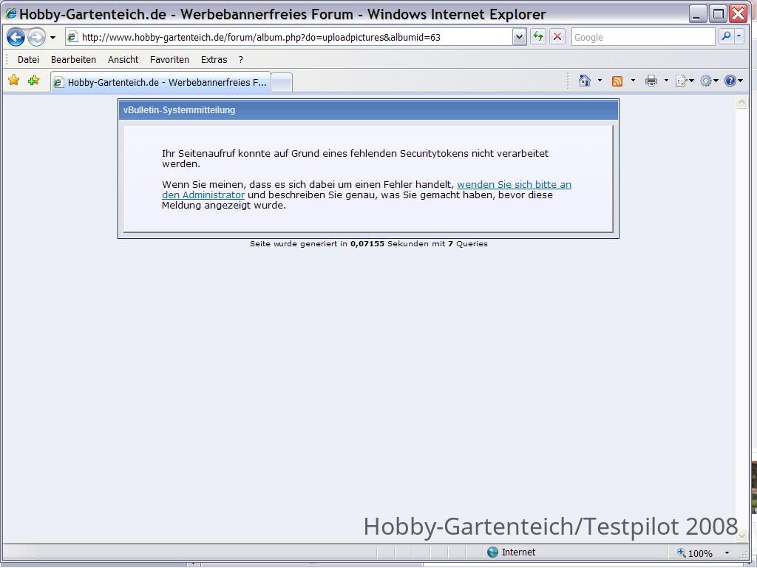Expand the address bar history dropdown

coord(519,37)
